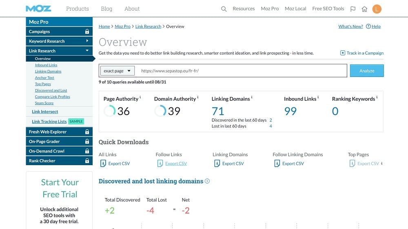
Task: Click the Fresh Web Explorer lock icon
Action: coord(87,132)
